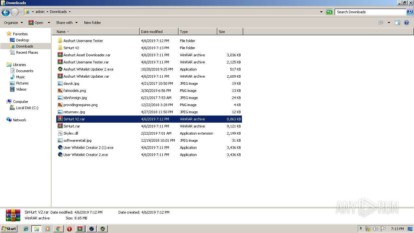
Task: Click the Change your view icon
Action: (x=381, y=23)
